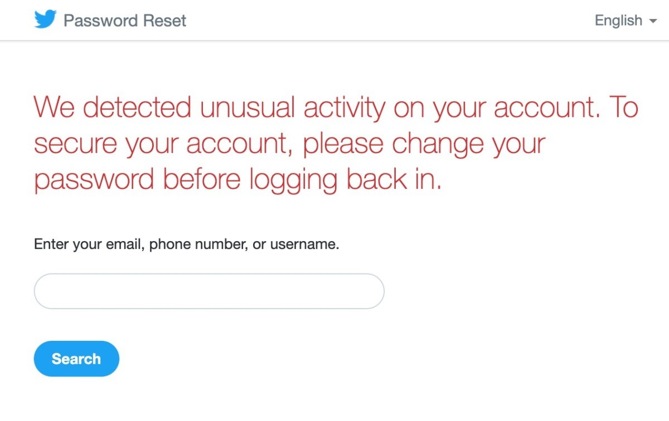
Task: Expand language options at top right
Action: (x=626, y=21)
